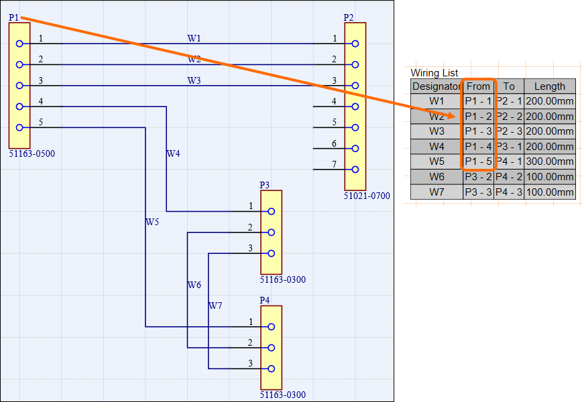Viewport: 582px width, 402px height.
Task: Click the W1 wire label
Action: (194, 38)
